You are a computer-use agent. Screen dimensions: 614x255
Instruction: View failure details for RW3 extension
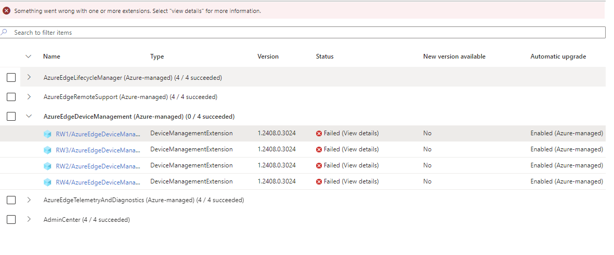351,149
